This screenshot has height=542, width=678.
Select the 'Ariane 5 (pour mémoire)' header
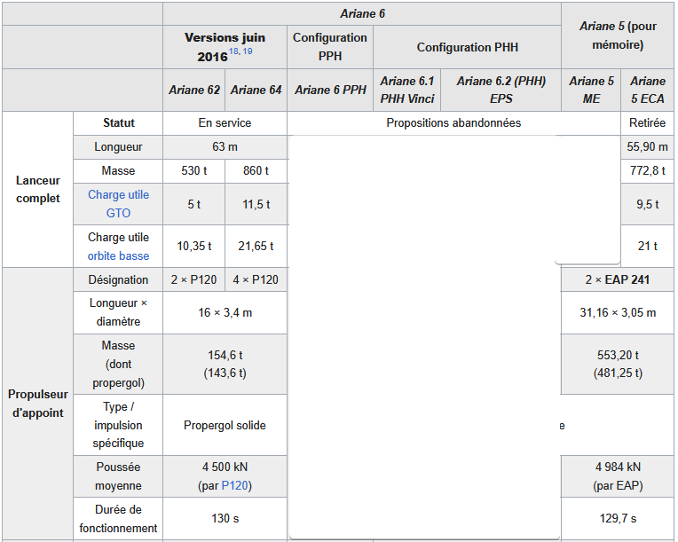tap(618, 35)
